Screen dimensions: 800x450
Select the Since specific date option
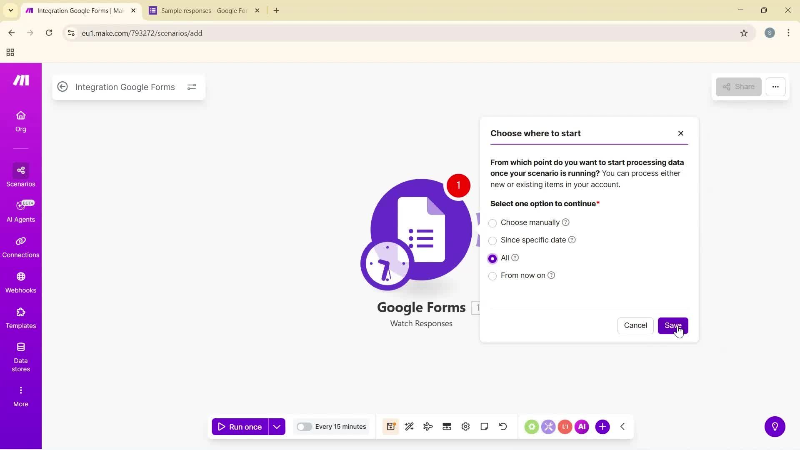(x=492, y=241)
